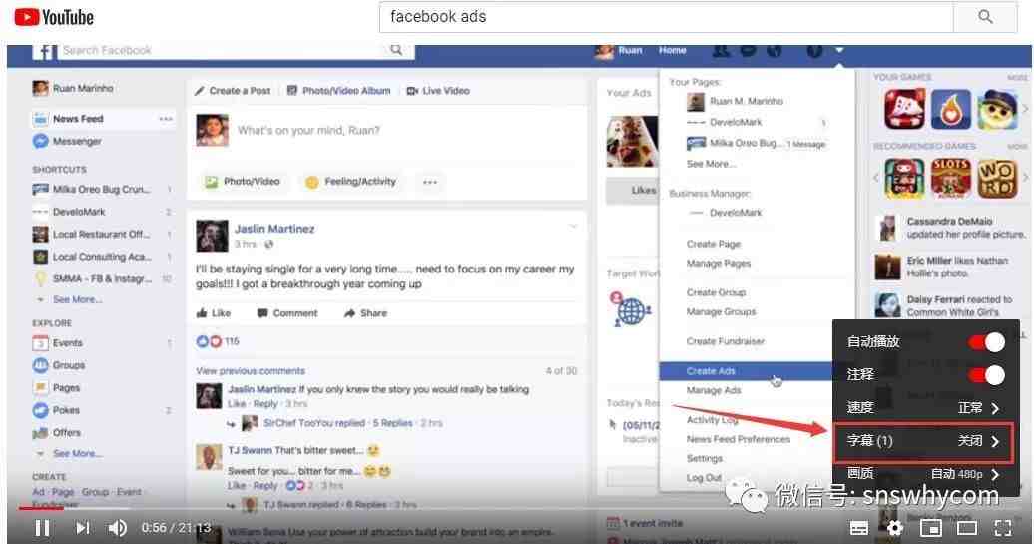Open Jaslin Martinez profile name link
This screenshot has height=544, width=1034.
[274, 229]
